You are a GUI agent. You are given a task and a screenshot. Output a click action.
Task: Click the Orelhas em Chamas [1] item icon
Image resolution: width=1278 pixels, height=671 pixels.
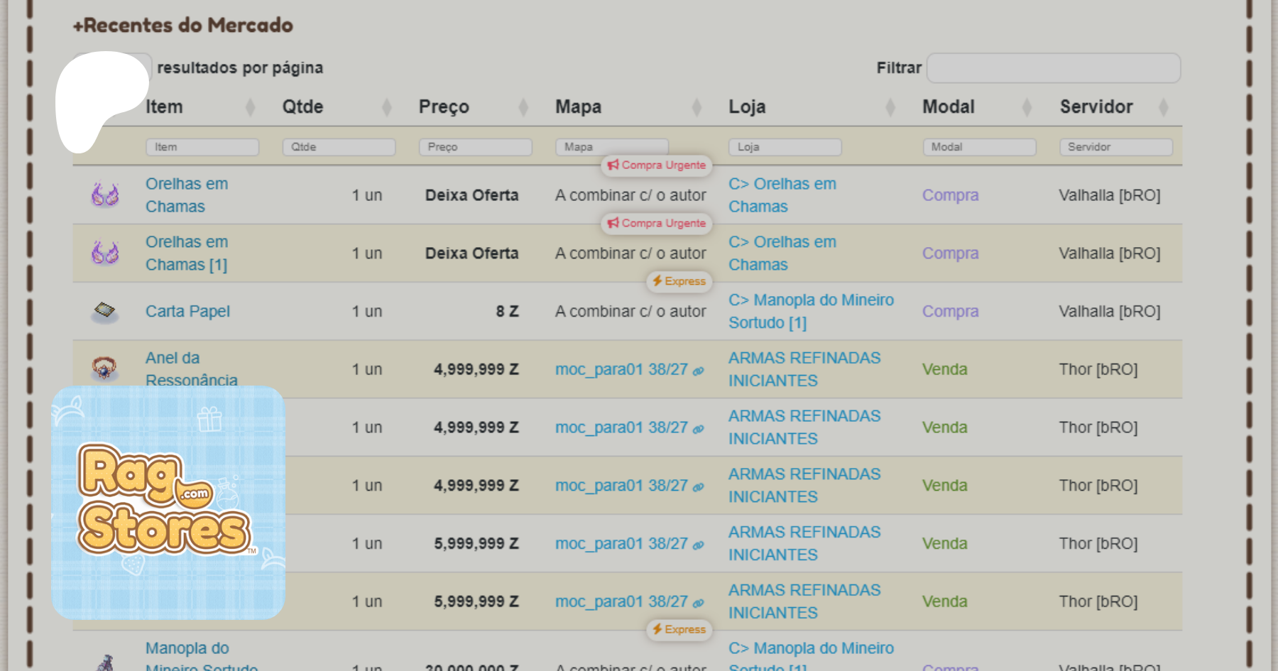point(105,253)
